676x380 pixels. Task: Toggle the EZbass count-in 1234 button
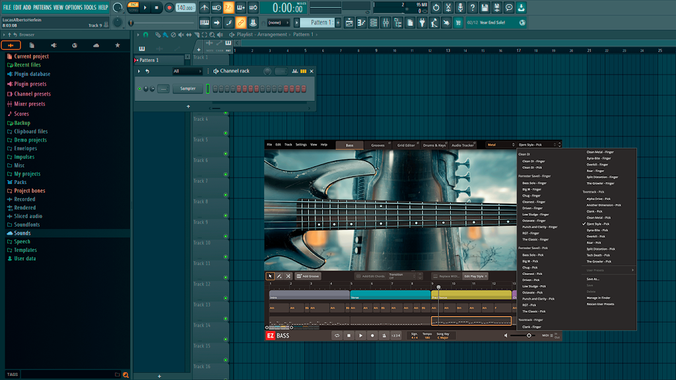pyautogui.click(x=396, y=336)
